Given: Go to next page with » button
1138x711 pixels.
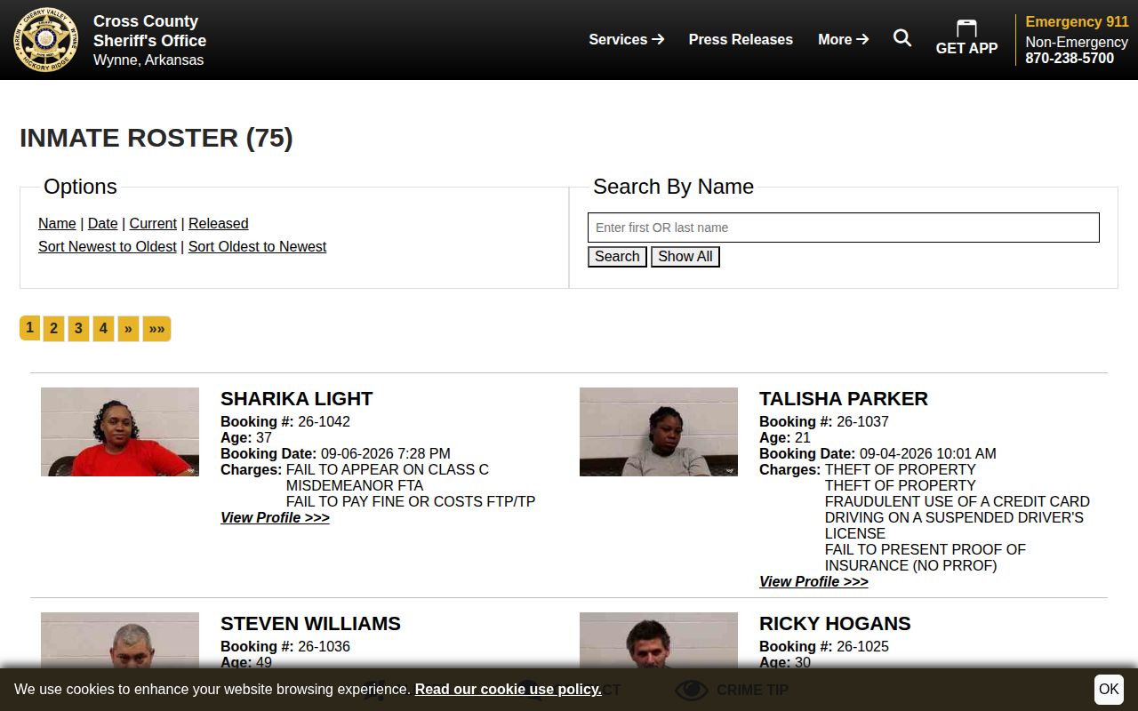Looking at the screenshot, I should pos(128,329).
